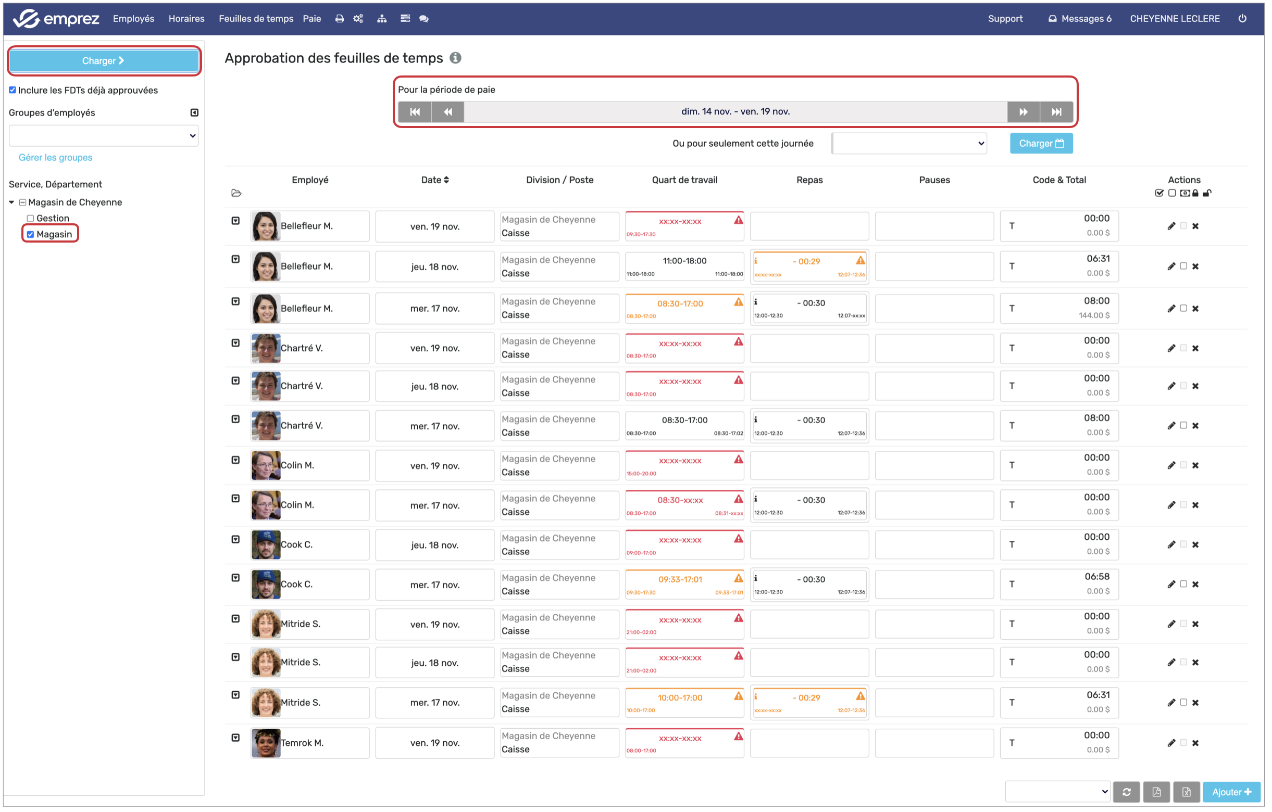This screenshot has height=812, width=1272.
Task: Click the info icon beside the page title
Action: point(455,58)
